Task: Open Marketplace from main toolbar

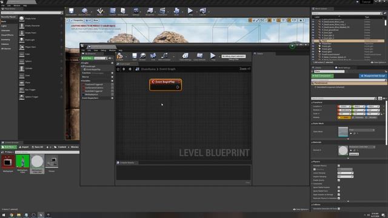Action: (x=123, y=12)
